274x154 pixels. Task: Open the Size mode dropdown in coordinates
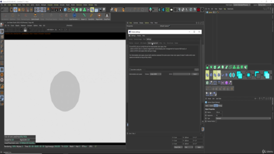coord(189,147)
